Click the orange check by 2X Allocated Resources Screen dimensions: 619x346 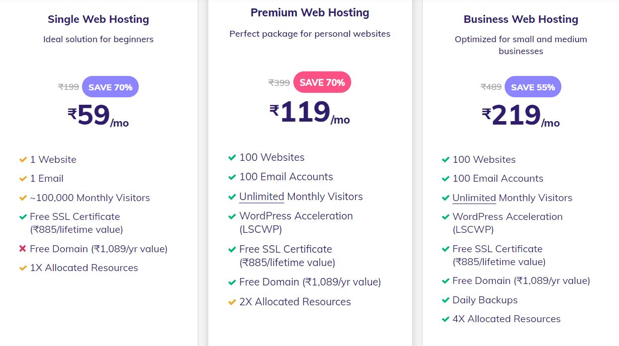pos(232,302)
